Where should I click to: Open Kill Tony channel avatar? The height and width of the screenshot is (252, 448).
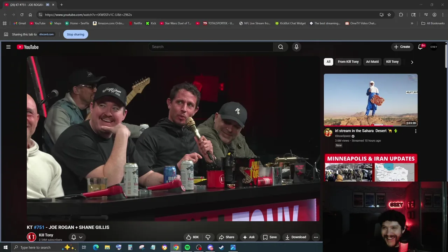tap(31, 237)
